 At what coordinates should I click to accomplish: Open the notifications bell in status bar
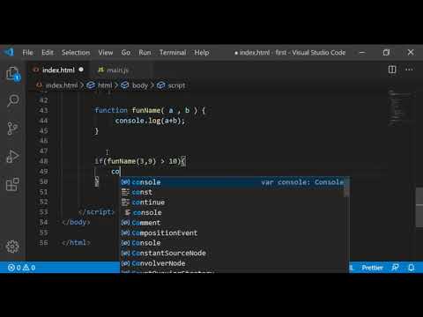[x=412, y=268]
